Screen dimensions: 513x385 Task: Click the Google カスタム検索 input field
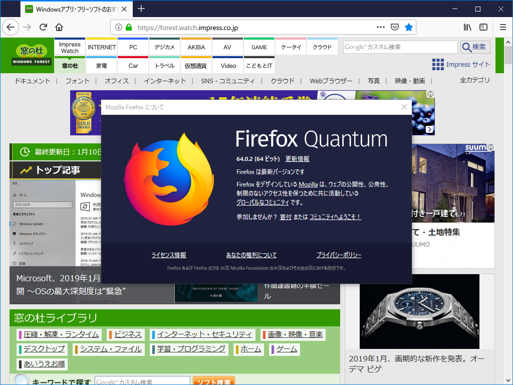click(400, 47)
